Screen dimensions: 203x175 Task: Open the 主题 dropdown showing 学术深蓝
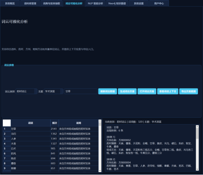(x=54, y=91)
